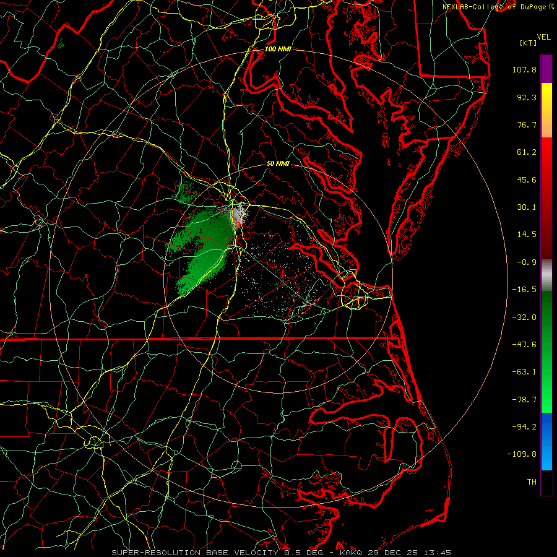
Task: Select the -47.6 scale value
Action: point(524,345)
